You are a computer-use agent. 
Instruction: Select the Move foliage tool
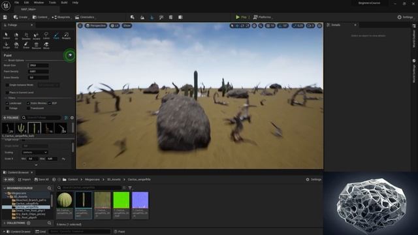46,45
